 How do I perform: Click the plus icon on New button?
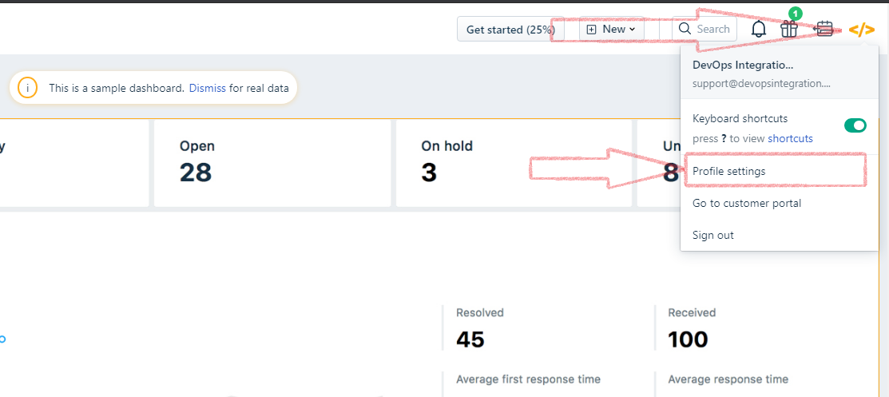591,30
